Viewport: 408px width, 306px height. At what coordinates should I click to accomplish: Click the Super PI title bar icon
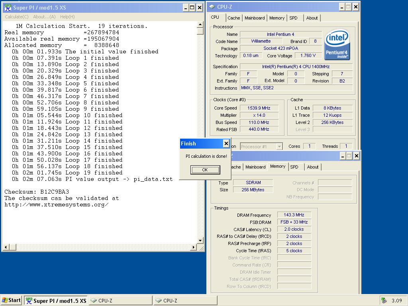click(x=8, y=8)
